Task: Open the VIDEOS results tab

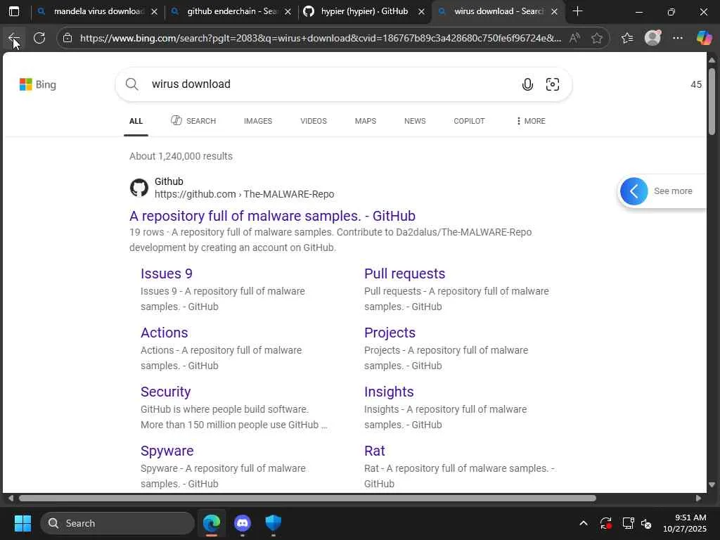Action: point(314,121)
